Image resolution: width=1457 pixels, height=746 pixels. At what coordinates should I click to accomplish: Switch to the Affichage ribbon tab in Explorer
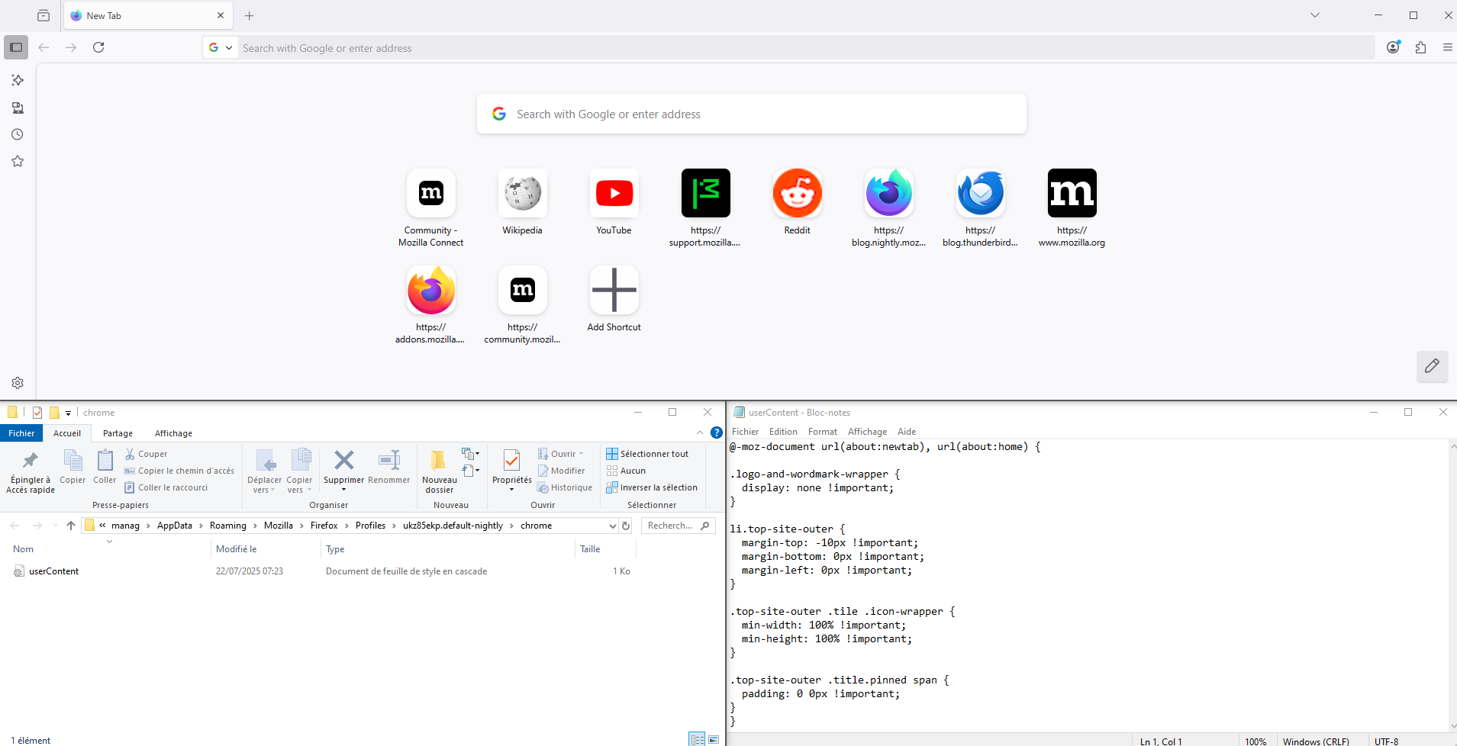pos(173,433)
